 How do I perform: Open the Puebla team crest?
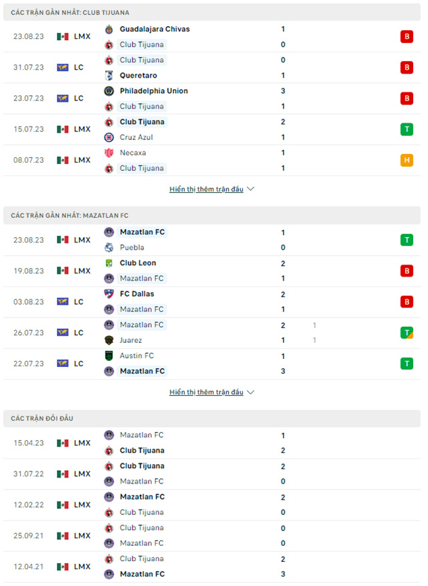coord(109,248)
